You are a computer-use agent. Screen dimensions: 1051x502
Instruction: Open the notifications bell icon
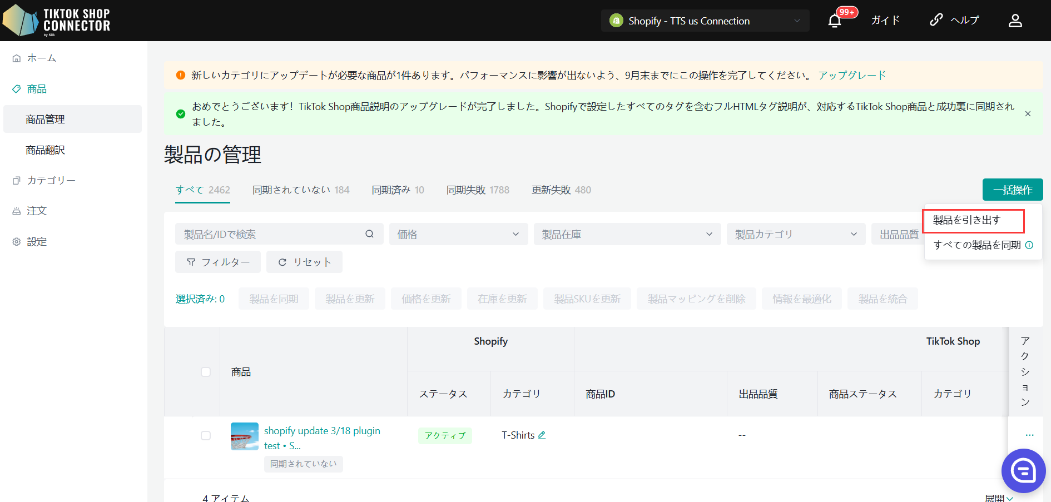[x=834, y=21]
